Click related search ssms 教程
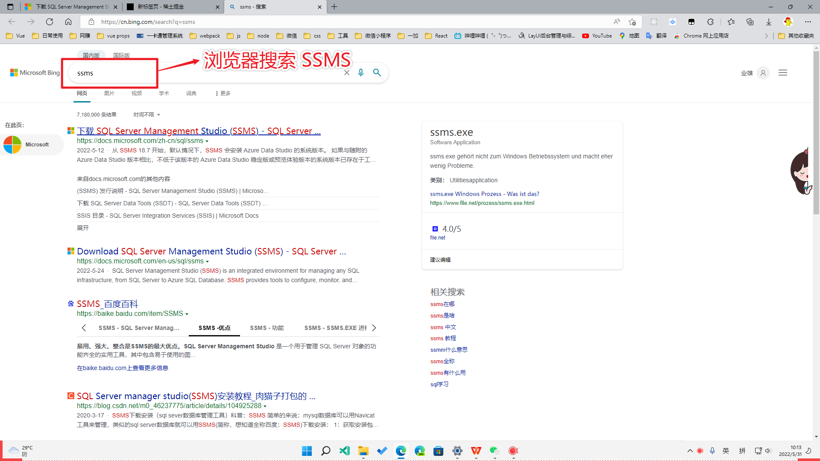 point(443,338)
